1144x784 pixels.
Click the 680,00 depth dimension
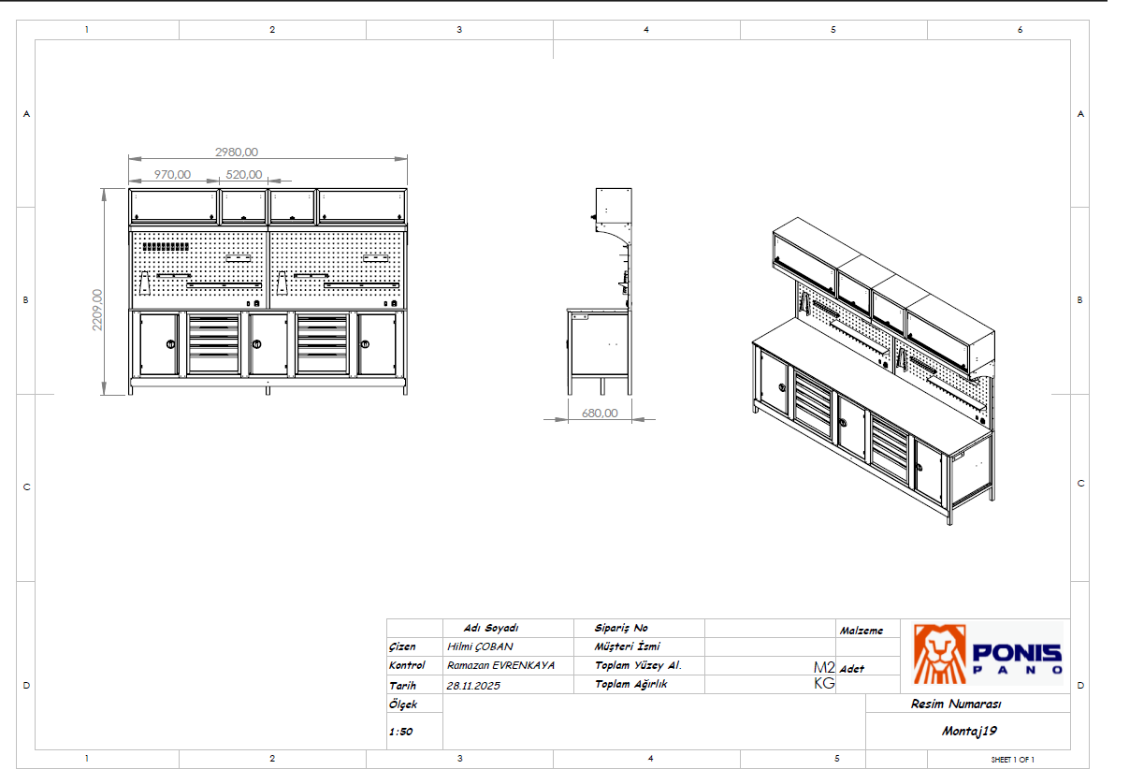click(x=600, y=413)
